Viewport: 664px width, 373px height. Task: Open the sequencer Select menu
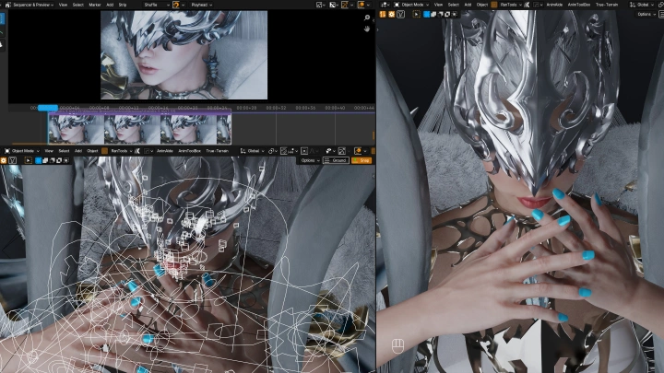click(78, 5)
